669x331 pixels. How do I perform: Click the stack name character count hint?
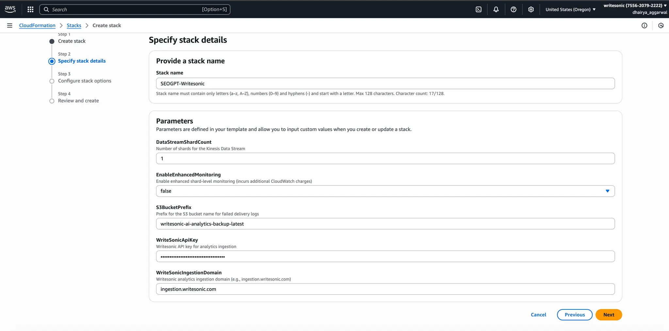point(420,94)
